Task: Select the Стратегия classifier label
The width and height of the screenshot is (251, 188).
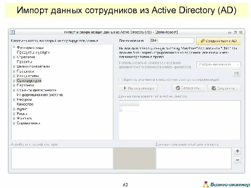Action: pos(25,57)
